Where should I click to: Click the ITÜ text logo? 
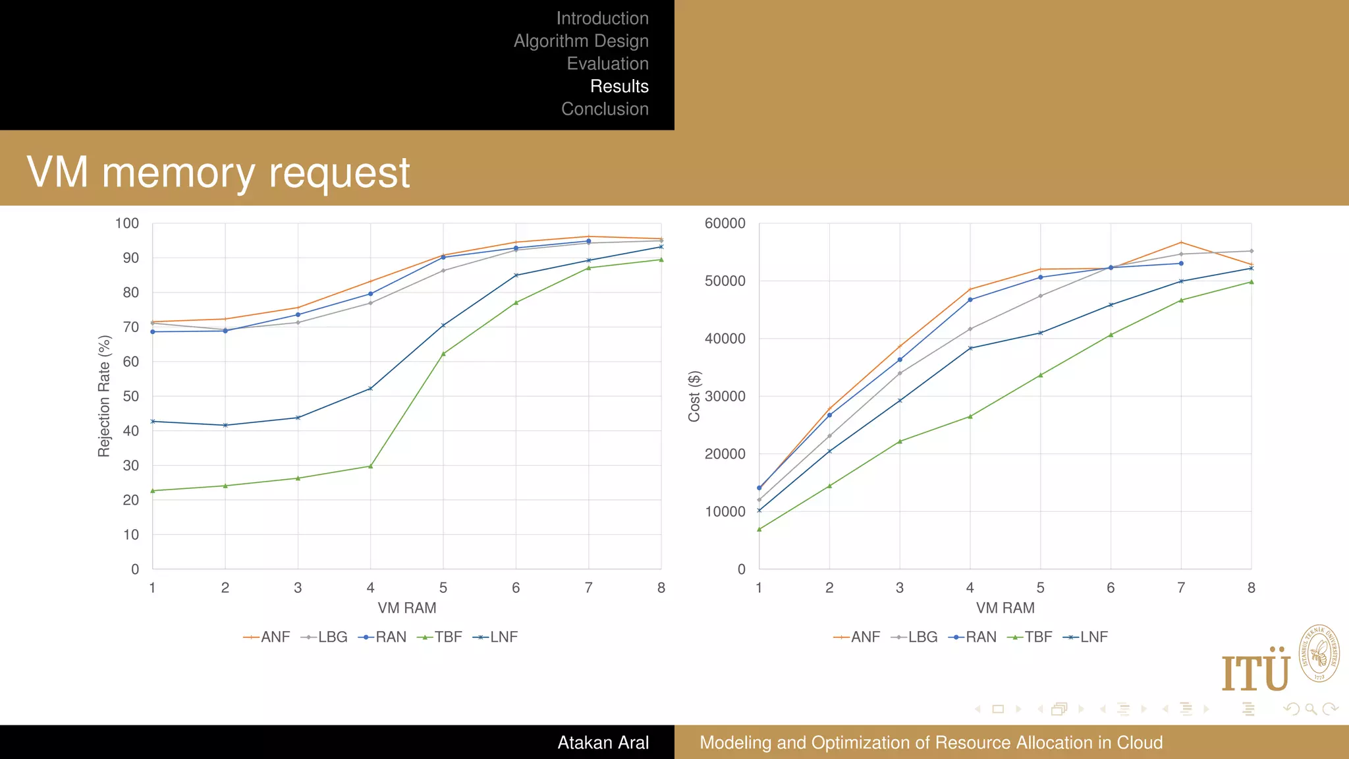coord(1255,669)
